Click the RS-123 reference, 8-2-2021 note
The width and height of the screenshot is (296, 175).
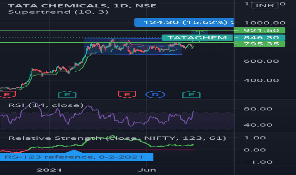coord(77,157)
